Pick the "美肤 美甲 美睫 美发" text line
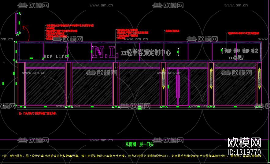Image resolution: width=270 pixels, height=164 pixels. (x=241, y=51)
